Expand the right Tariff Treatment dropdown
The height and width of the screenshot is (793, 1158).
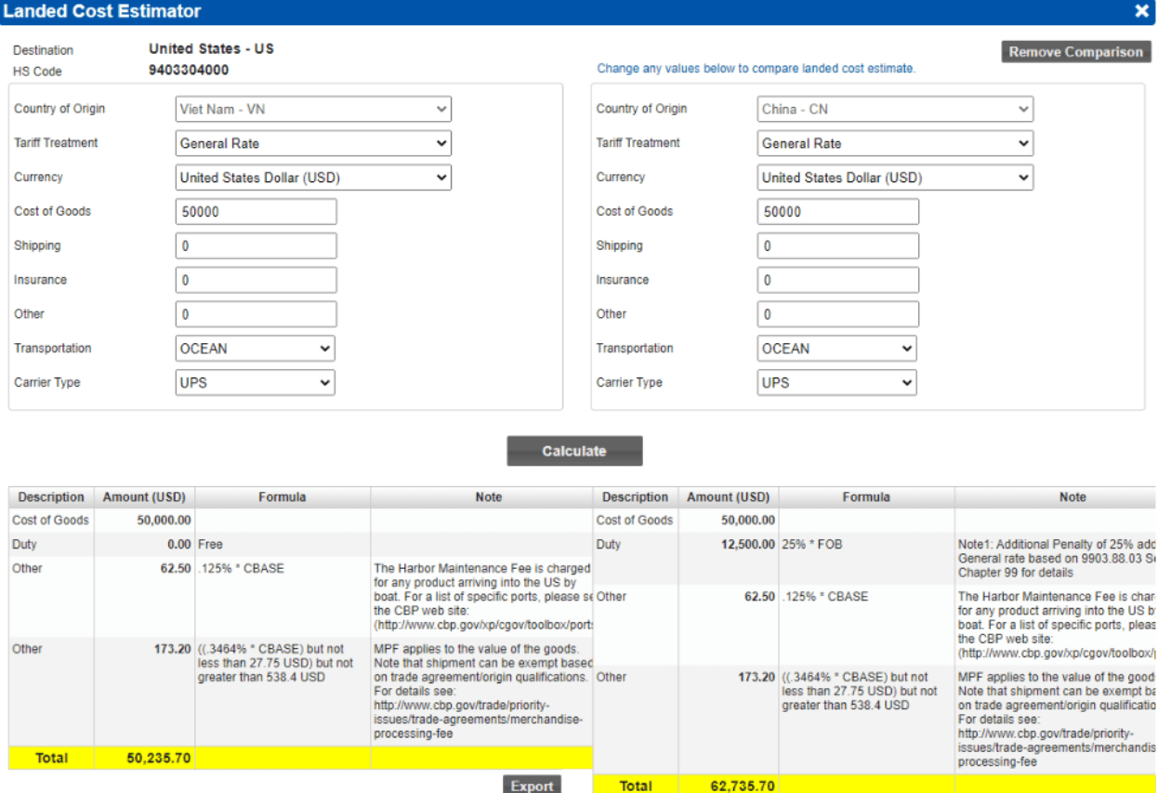[x=894, y=143]
